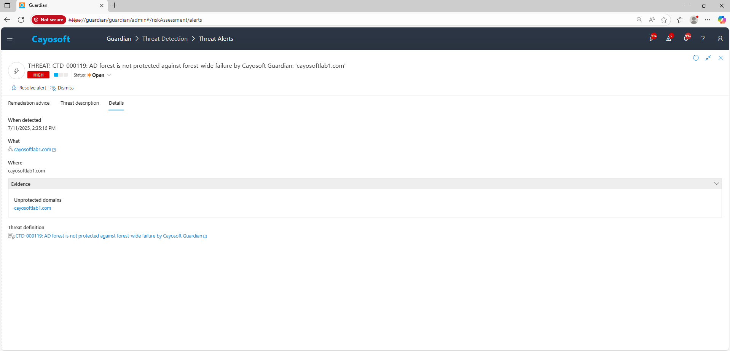Image resolution: width=730 pixels, height=351 pixels.
Task: Open cayosoftlab1.com under Unprotected domains
Action: coord(33,208)
